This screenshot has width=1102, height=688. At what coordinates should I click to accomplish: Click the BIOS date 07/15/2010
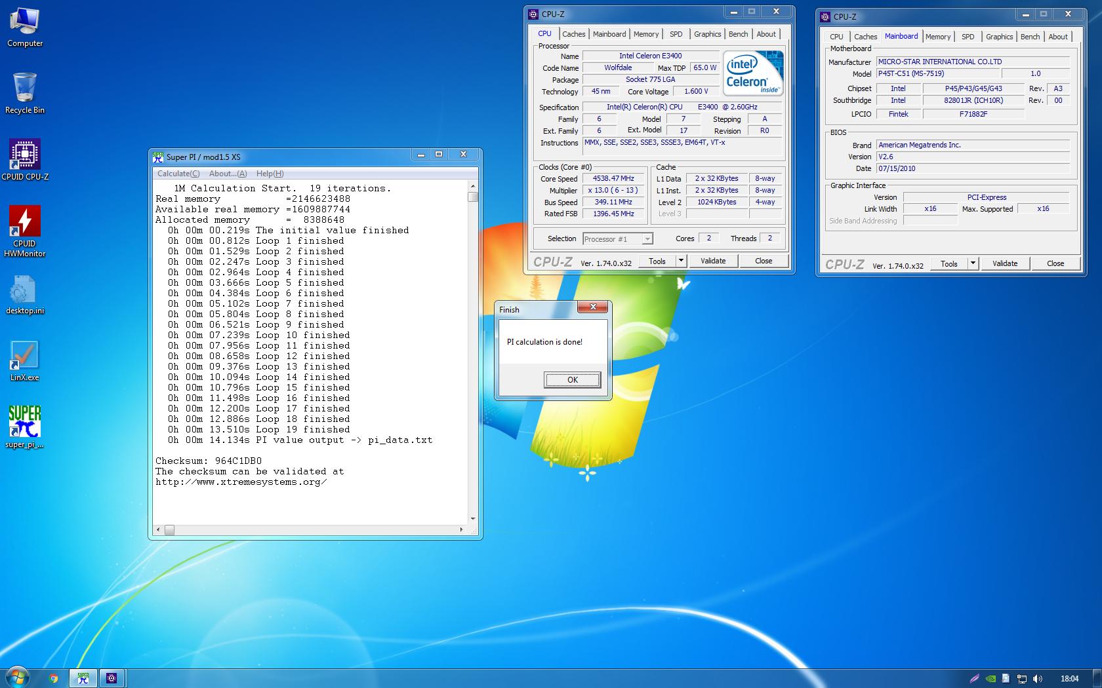[x=973, y=168]
